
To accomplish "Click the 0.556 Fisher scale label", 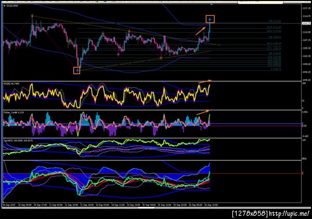I will click(305, 112).
